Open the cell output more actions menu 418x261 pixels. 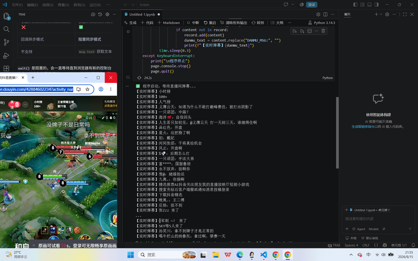pos(127,86)
